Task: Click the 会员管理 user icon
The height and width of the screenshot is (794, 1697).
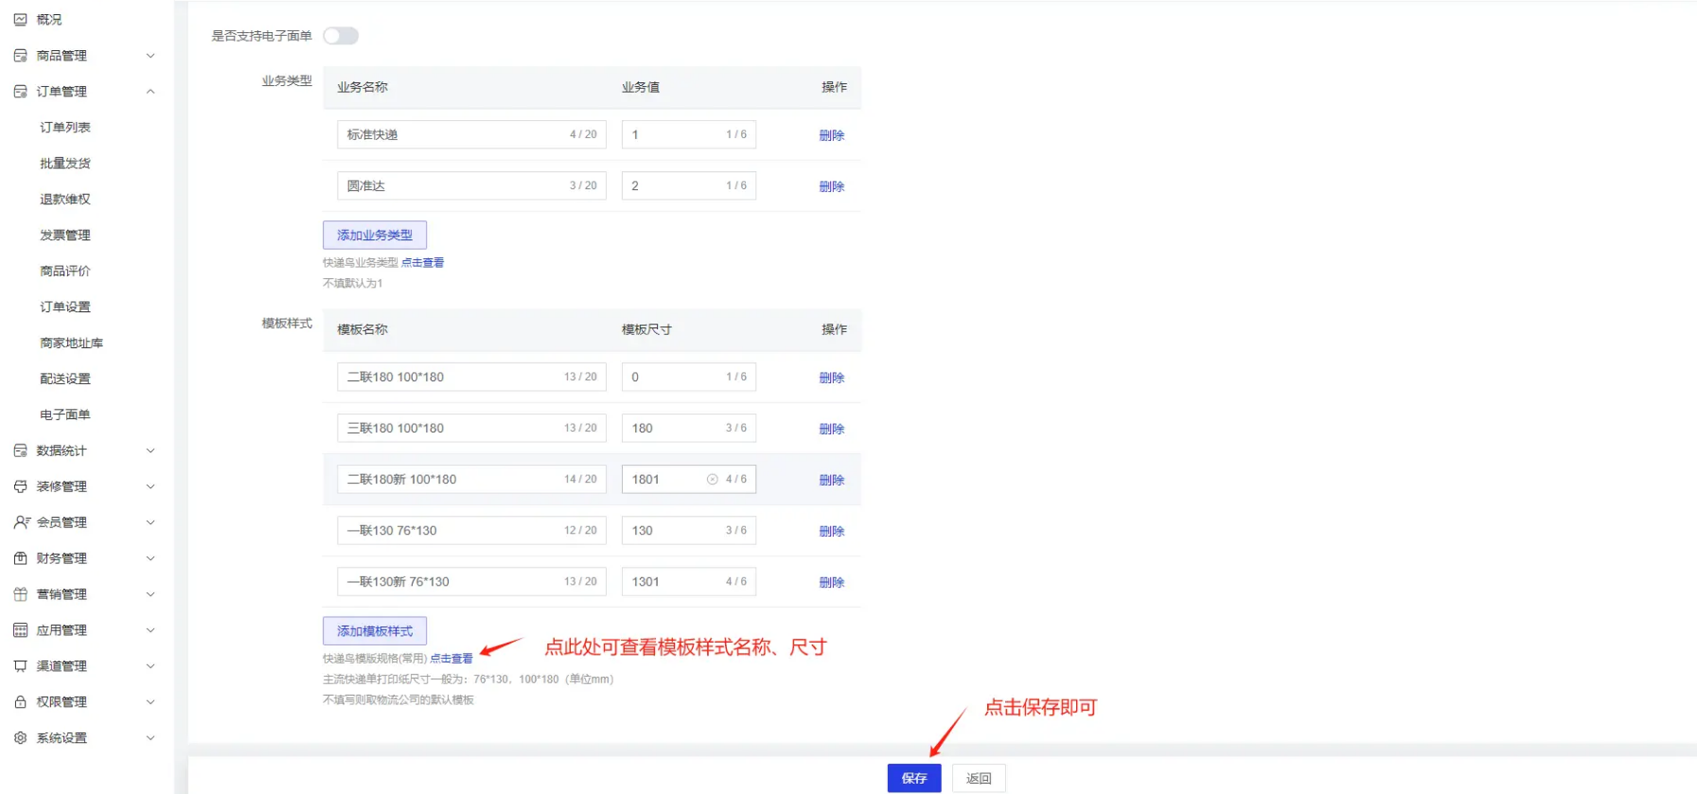Action: pos(21,522)
